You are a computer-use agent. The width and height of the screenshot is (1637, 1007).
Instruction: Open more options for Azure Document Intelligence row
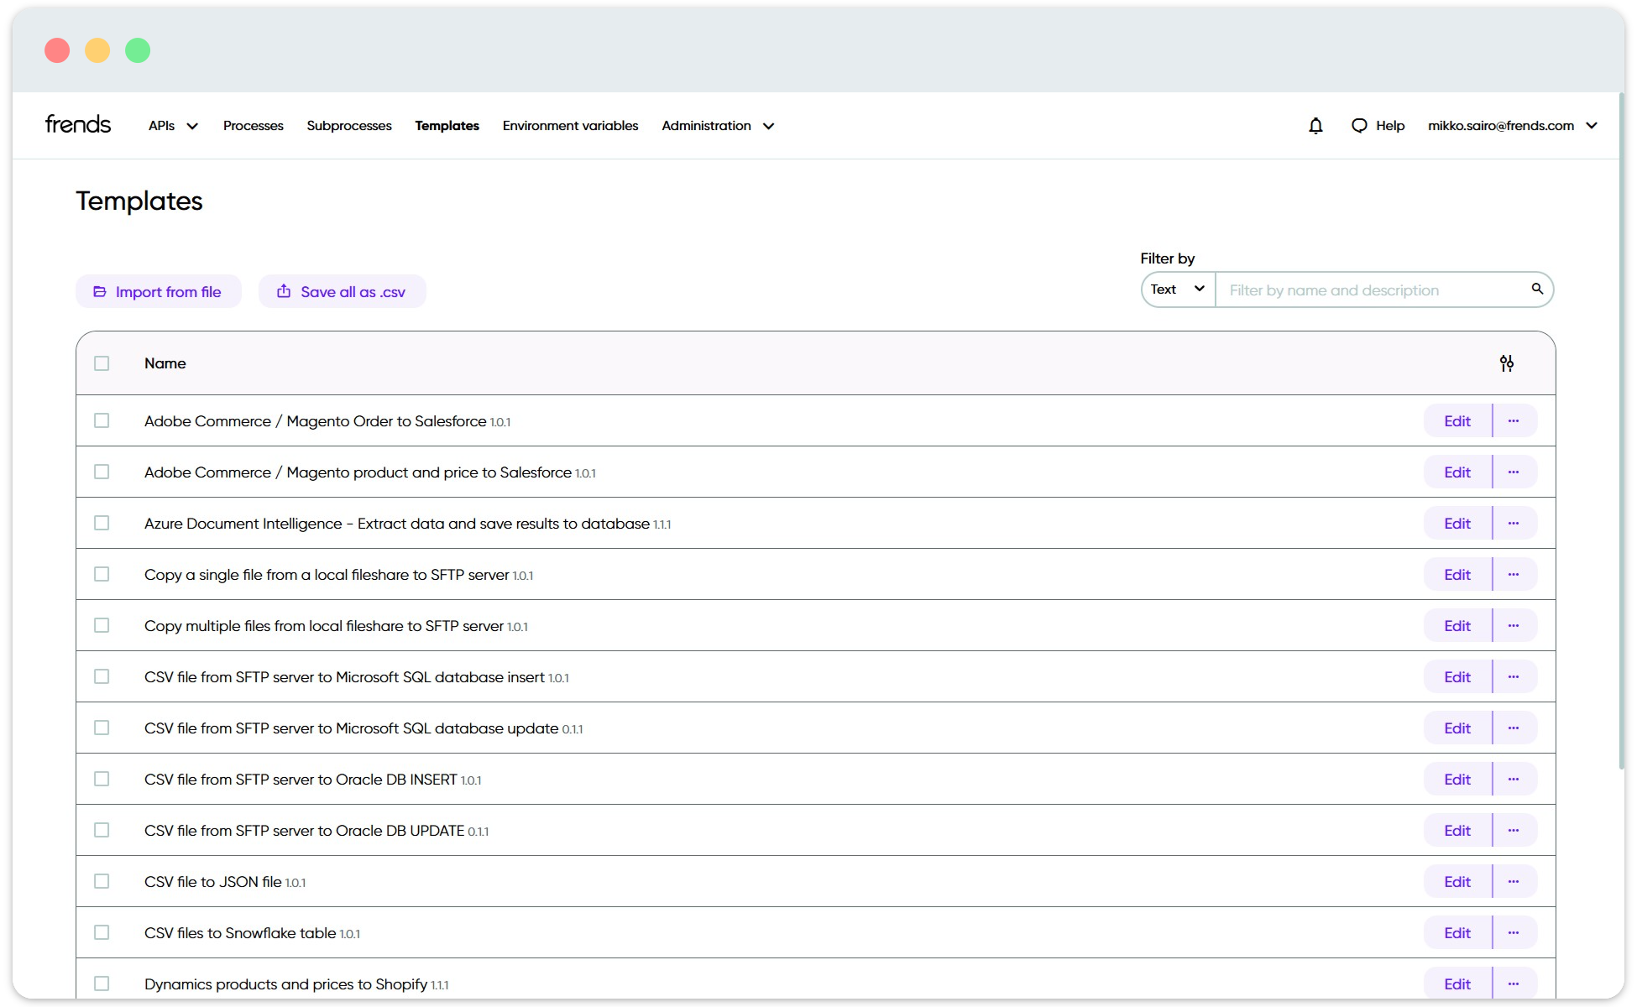[1514, 523]
